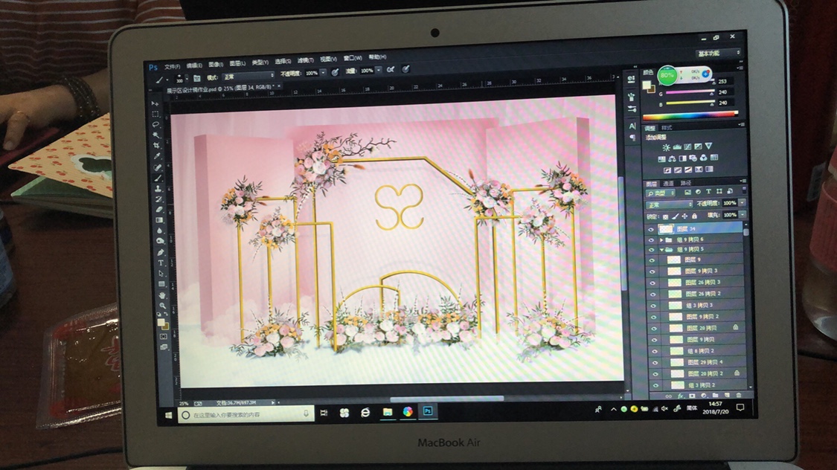
Task: Add a Channel Mixer adjustment
Action: point(704,158)
